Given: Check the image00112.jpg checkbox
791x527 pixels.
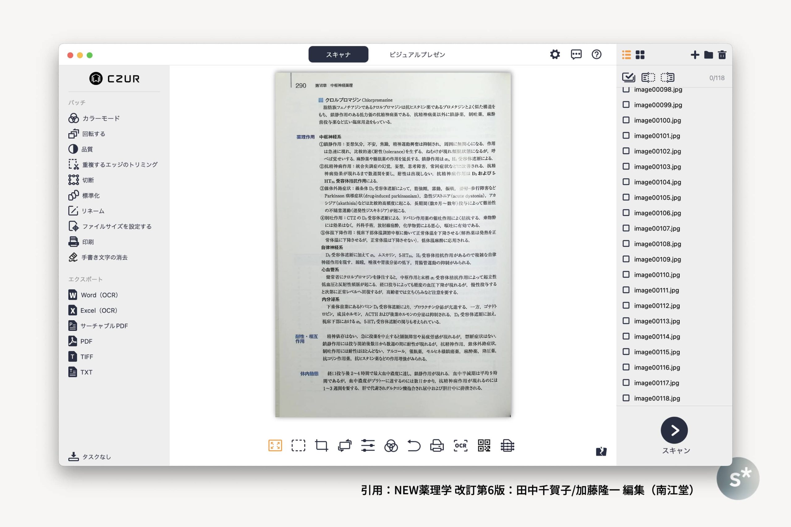Looking at the screenshot, I should pyautogui.click(x=626, y=306).
